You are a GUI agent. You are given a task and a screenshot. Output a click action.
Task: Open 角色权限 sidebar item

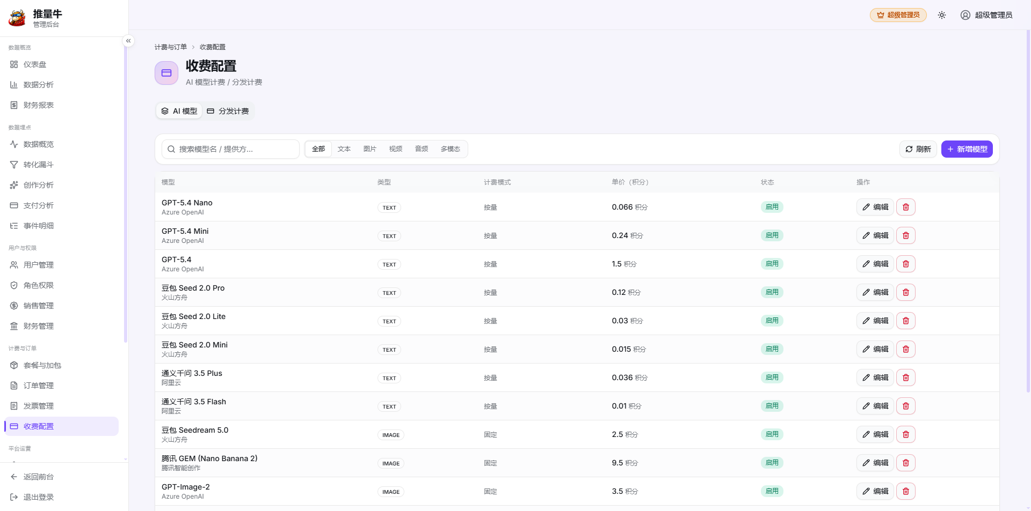click(x=61, y=285)
